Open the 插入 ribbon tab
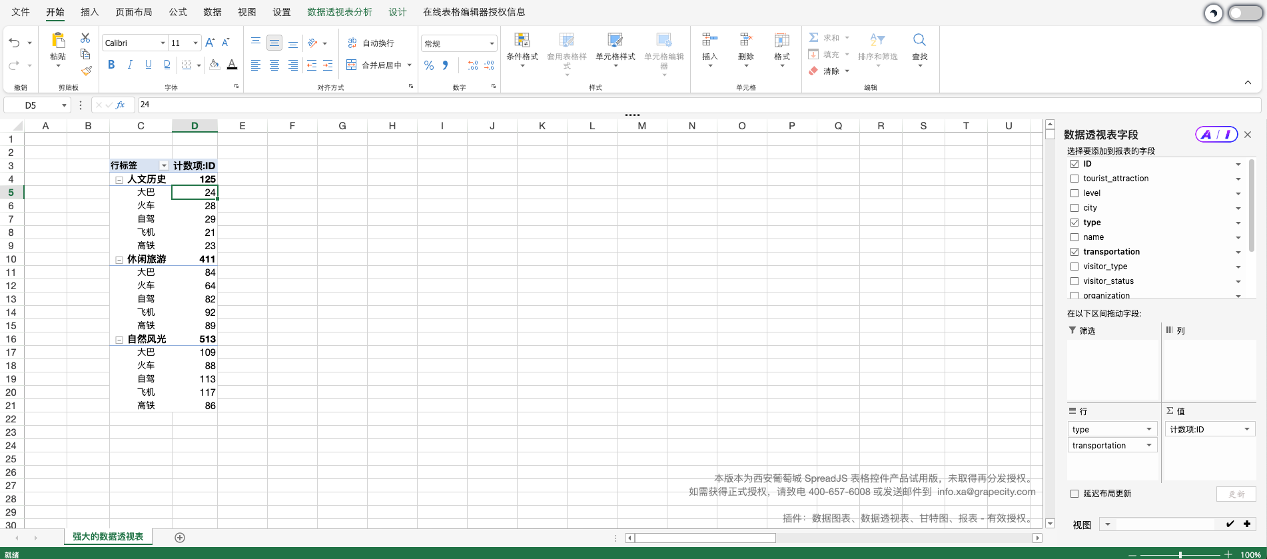Image resolution: width=1267 pixels, height=559 pixels. (x=89, y=12)
